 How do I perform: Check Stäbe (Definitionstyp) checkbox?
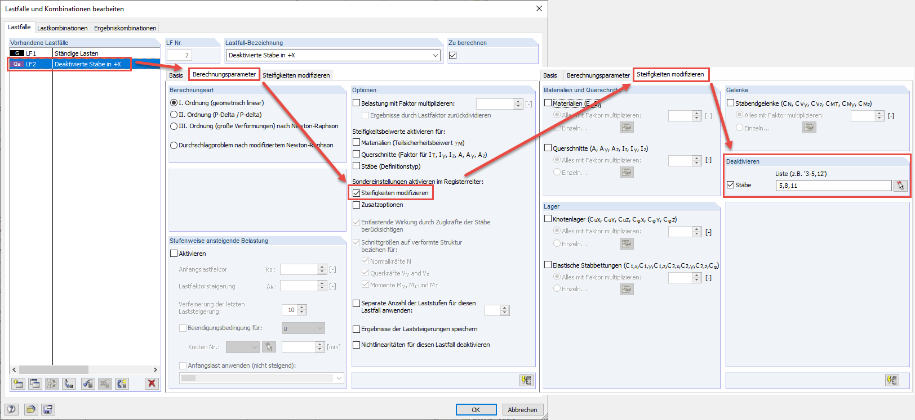click(356, 166)
